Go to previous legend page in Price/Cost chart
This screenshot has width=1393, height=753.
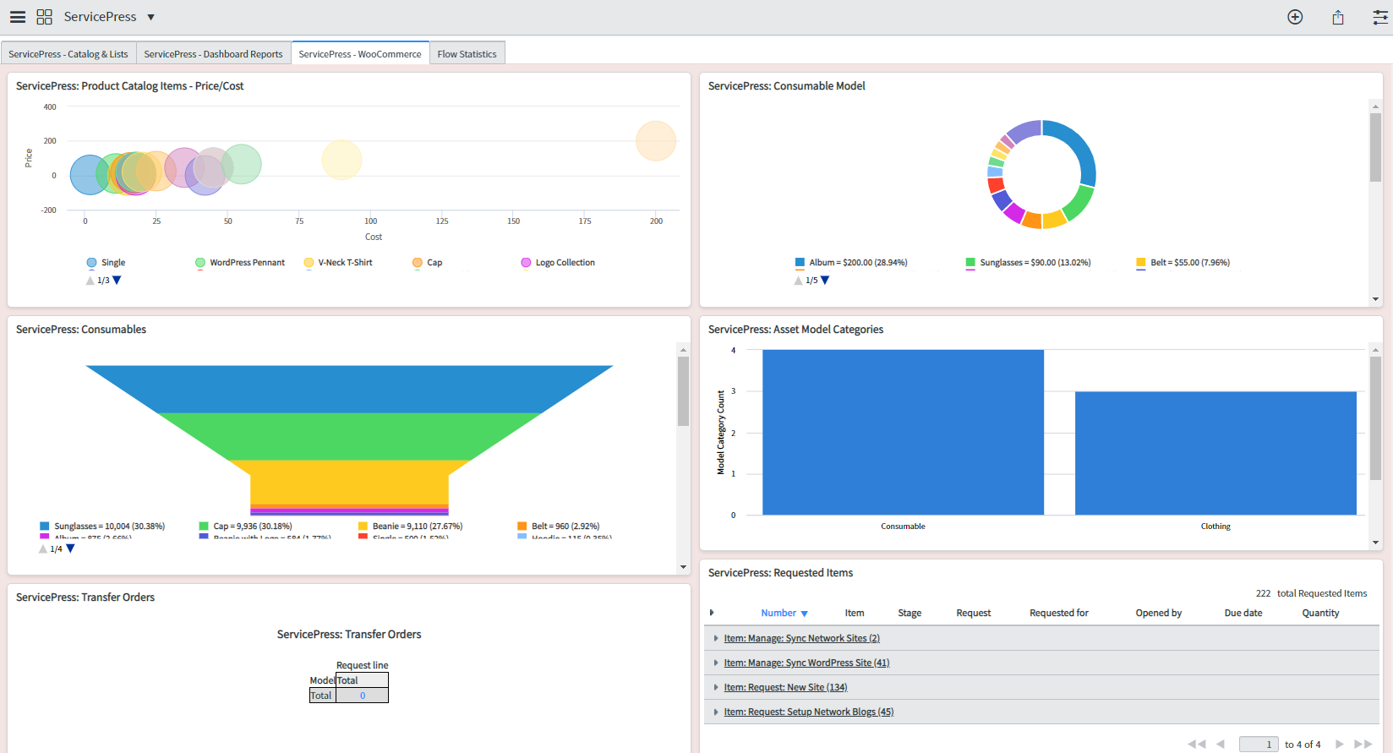(x=90, y=281)
